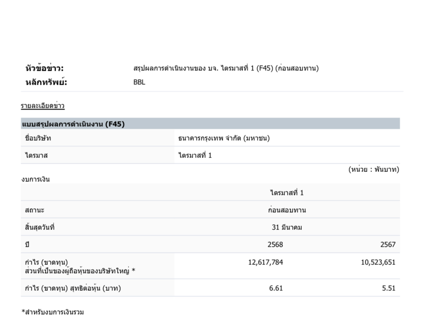Viewport: 422px width, 322px height.
Task: Click the แบบสรุปผลการดำเนินงาน (F45) table header bar
Action: (x=210, y=124)
